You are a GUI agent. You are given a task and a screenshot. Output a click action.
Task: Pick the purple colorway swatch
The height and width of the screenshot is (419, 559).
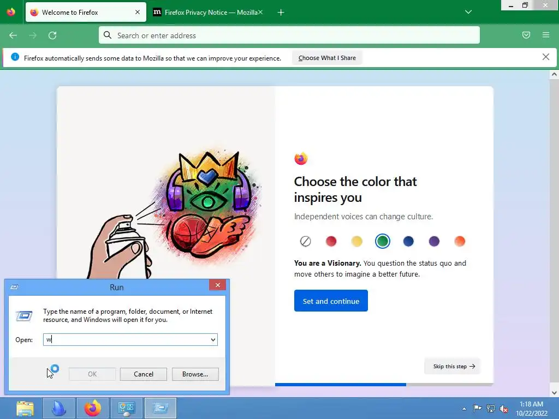[x=434, y=241]
